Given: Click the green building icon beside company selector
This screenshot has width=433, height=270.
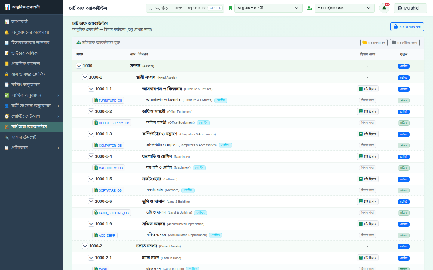Looking at the screenshot, I should click(230, 8).
